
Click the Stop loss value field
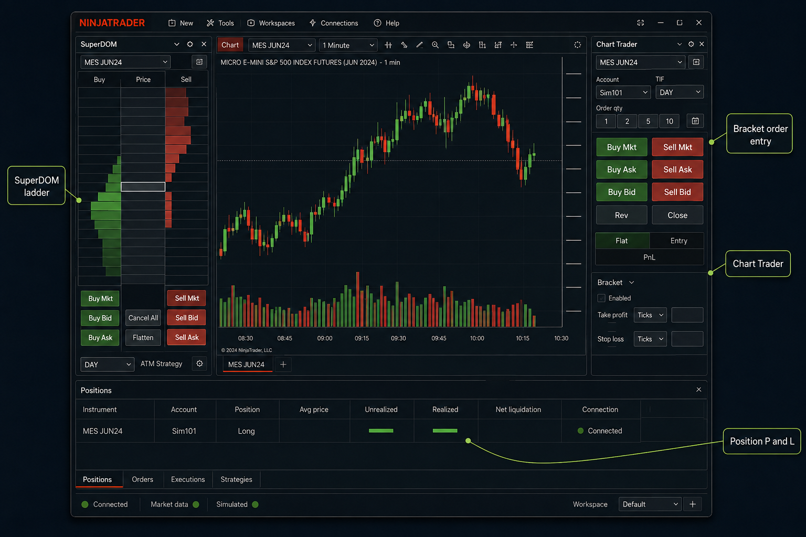[x=687, y=339]
